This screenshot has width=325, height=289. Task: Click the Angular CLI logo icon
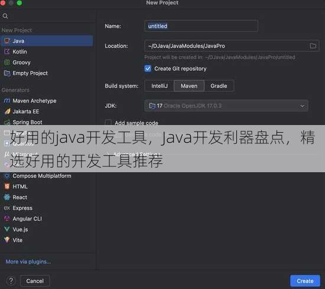7,218
